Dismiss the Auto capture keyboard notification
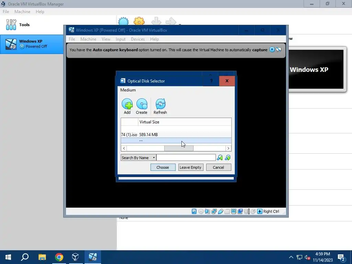The image size is (352, 264). [x=272, y=49]
